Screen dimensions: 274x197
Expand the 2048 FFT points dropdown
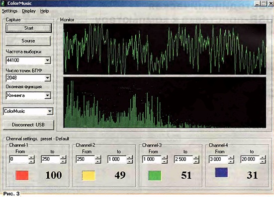tap(47, 78)
